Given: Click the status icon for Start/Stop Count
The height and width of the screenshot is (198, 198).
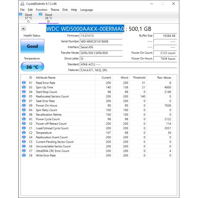Looking at the screenshot, I should [x=24, y=92].
